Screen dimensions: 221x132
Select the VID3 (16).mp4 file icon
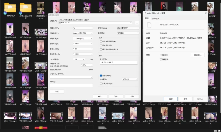click(x=10, y=116)
